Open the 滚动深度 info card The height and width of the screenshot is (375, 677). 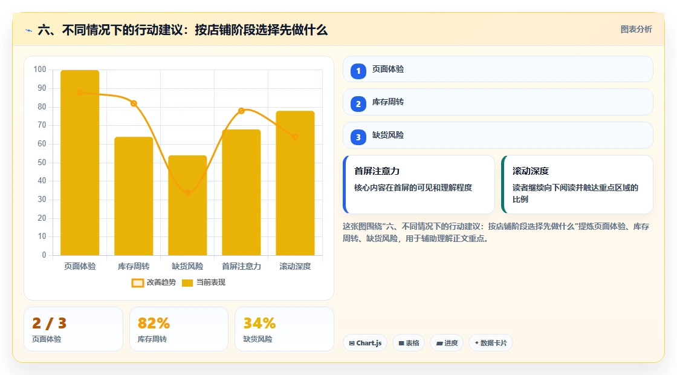click(577, 184)
